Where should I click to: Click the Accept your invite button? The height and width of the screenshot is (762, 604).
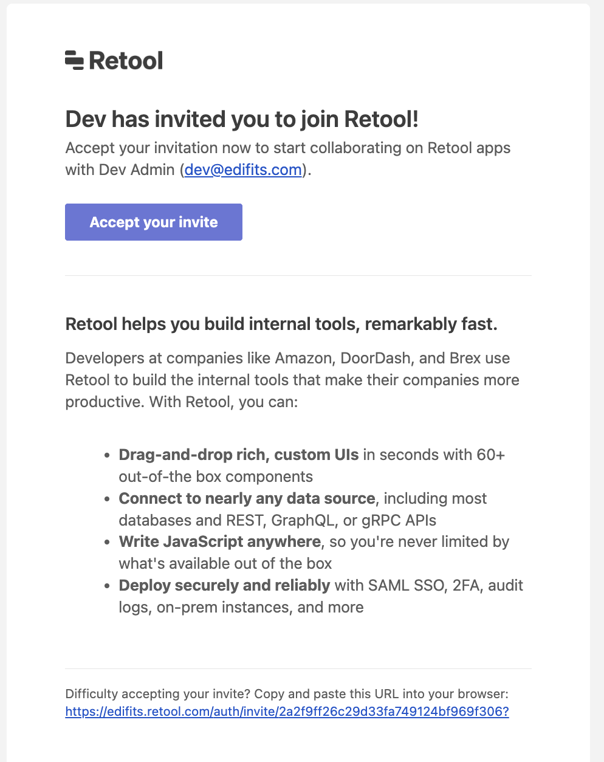[x=154, y=222]
